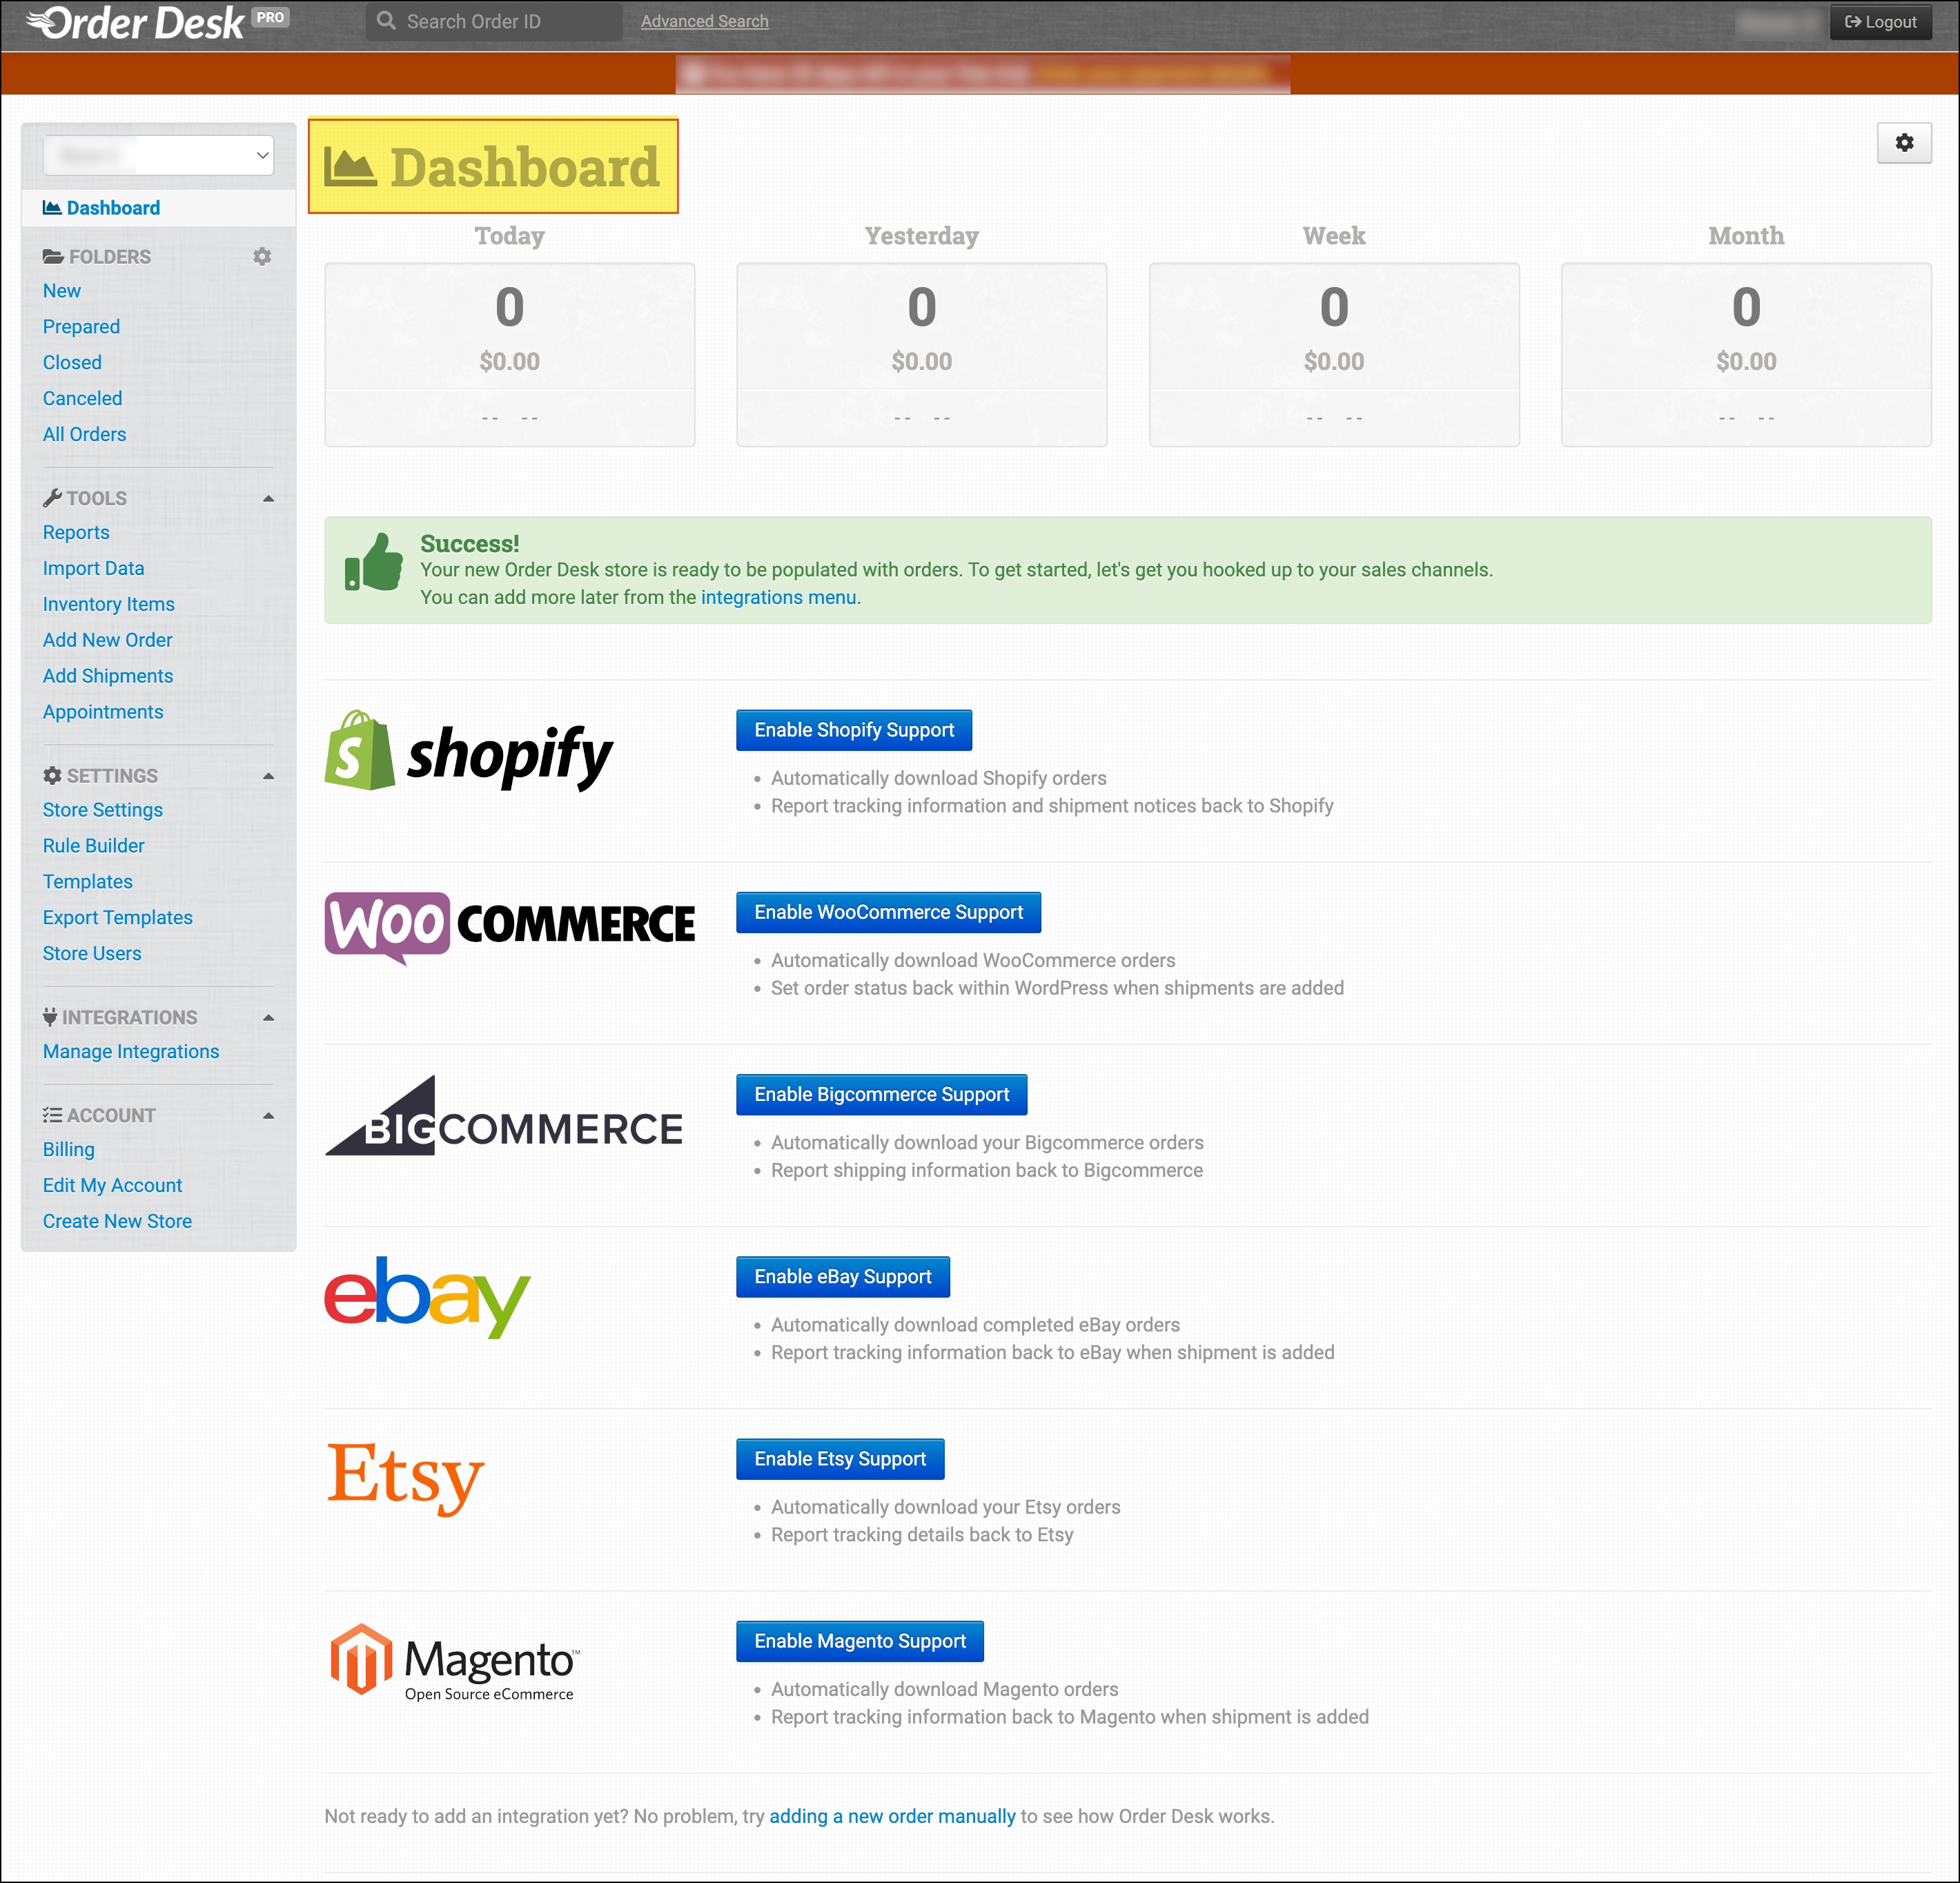This screenshot has width=1960, height=1883.
Task: Click the search magnifier icon
Action: 386,21
